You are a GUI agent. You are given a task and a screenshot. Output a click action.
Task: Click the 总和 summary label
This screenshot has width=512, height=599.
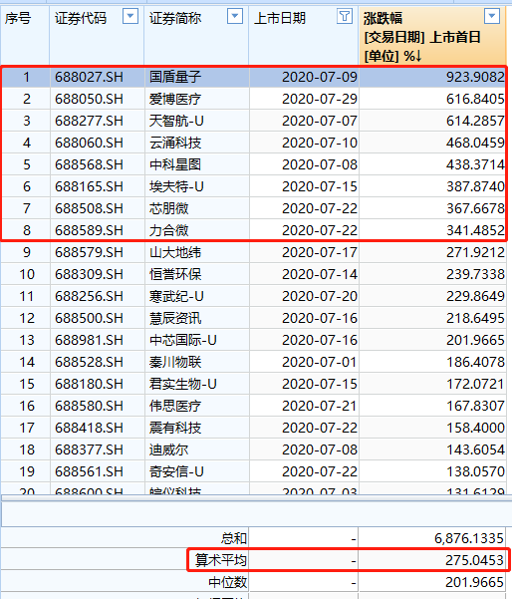tap(234, 538)
